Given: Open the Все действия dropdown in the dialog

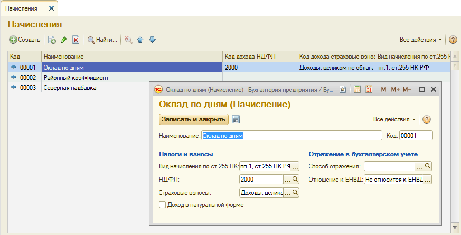Looking at the screenshot, I should tap(394, 119).
